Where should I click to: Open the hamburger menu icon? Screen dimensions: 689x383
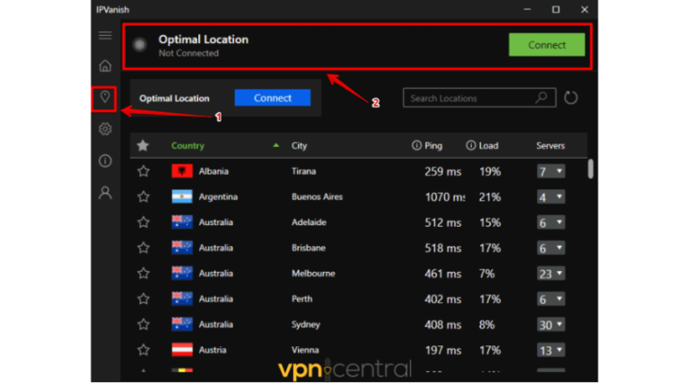pyautogui.click(x=105, y=35)
